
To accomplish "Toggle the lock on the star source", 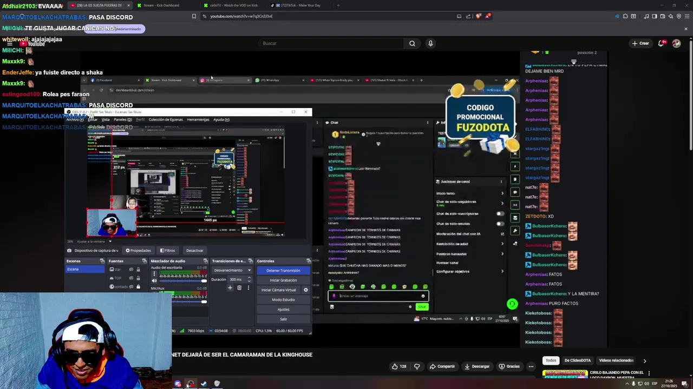I will coord(138,270).
